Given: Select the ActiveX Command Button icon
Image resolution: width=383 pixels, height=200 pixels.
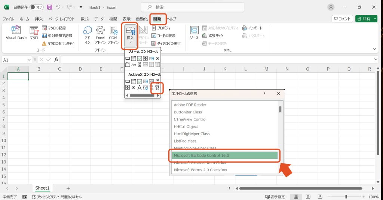Looking at the screenshot, I should (128, 81).
